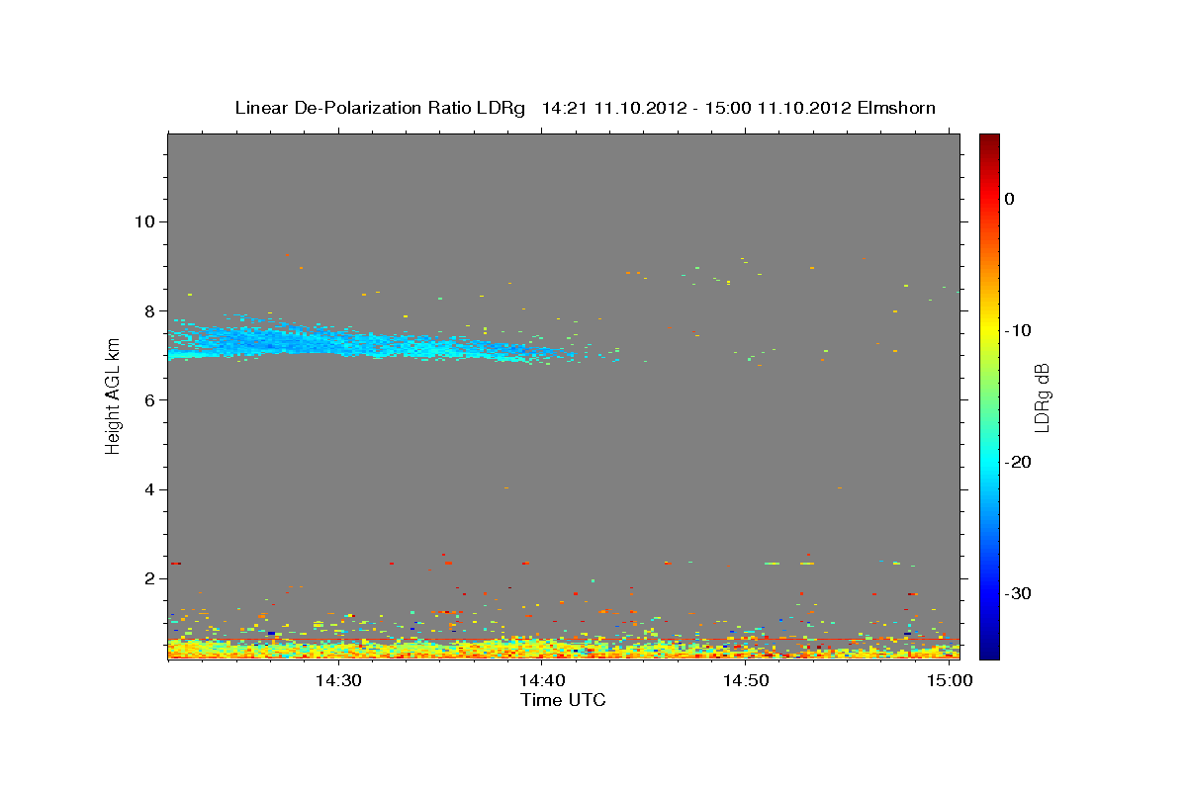Viewport: 1187px width, 791px height.
Task: Click the '14:30' time tick label
Action: (337, 681)
